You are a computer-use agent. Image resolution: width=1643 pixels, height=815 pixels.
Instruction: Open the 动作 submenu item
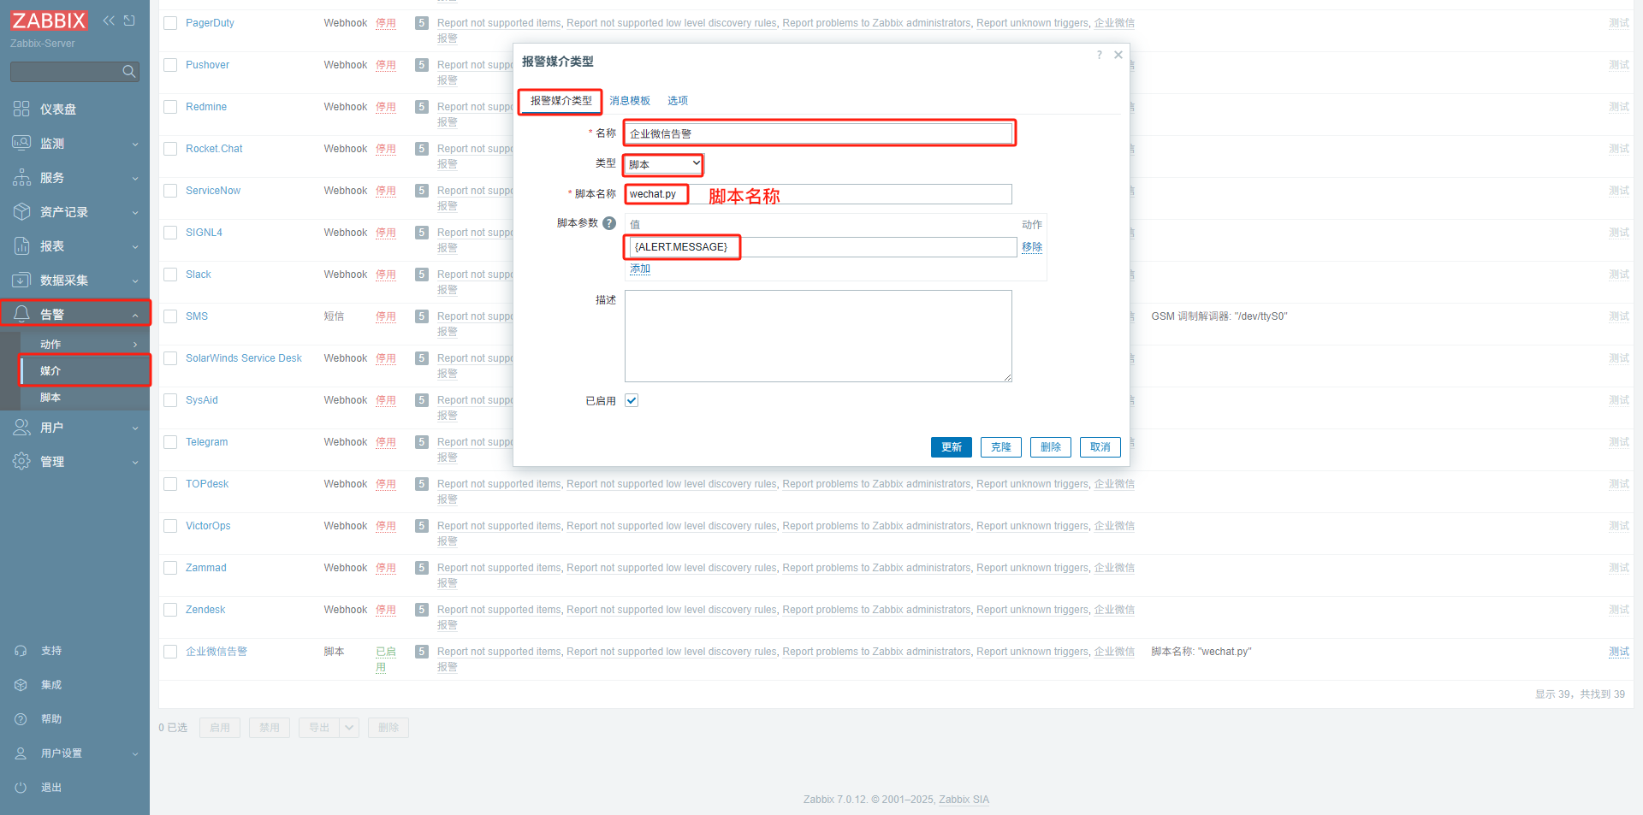(x=84, y=344)
